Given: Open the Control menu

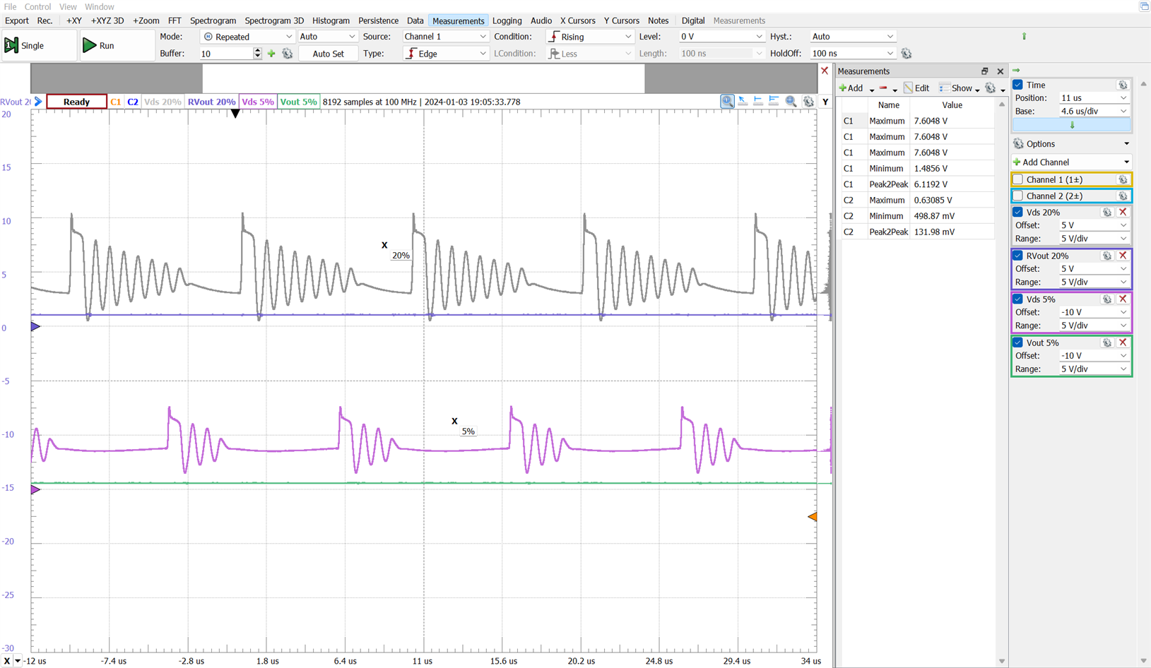Looking at the screenshot, I should click(37, 6).
